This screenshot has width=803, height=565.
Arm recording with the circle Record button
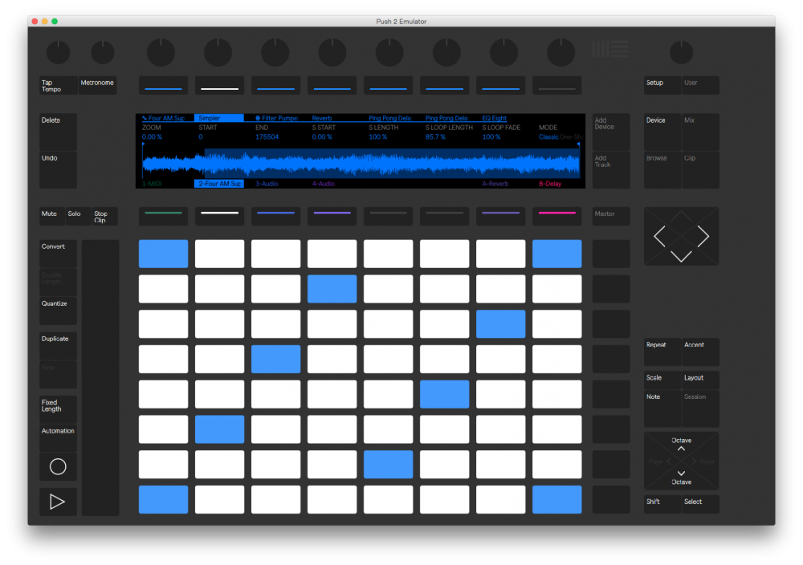tap(58, 466)
